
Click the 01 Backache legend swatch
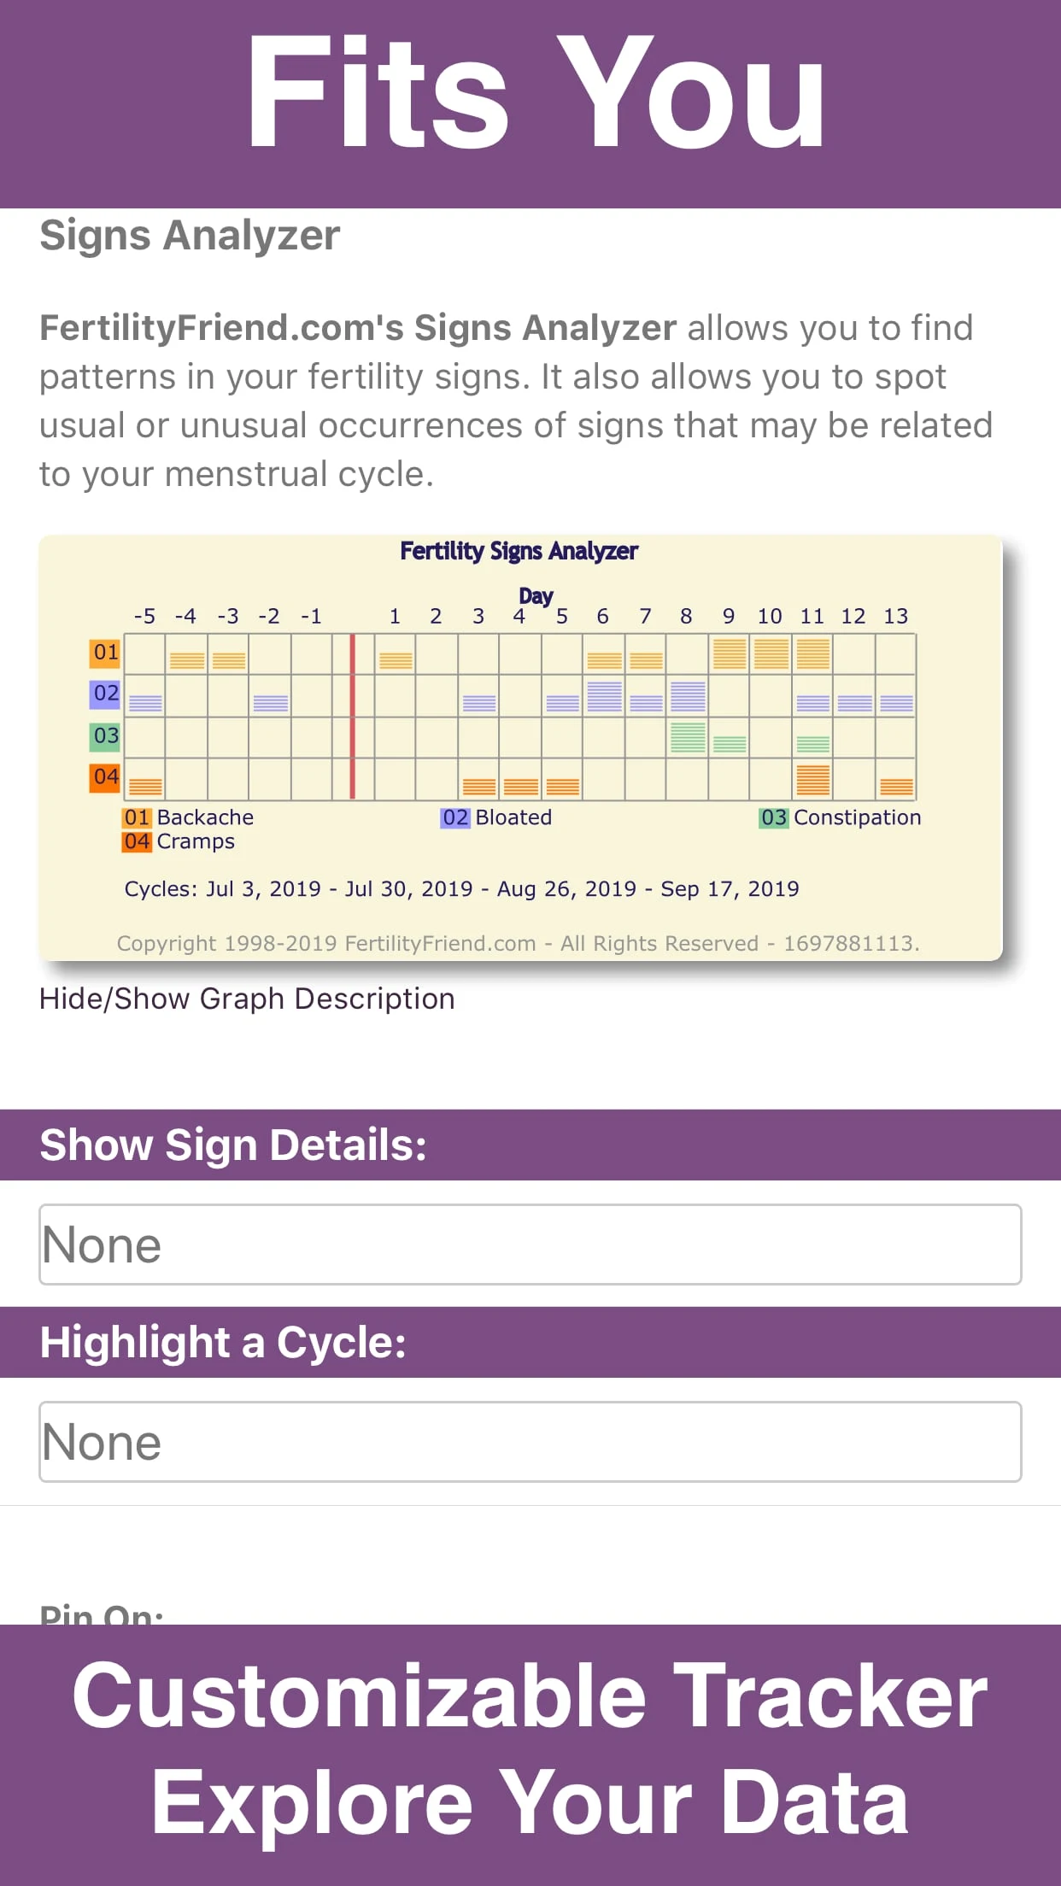pyautogui.click(x=137, y=817)
